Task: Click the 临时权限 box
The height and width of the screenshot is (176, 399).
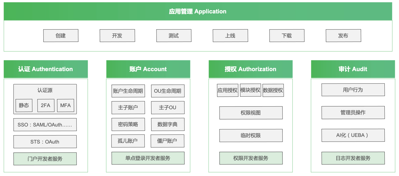Action: pos(251,136)
